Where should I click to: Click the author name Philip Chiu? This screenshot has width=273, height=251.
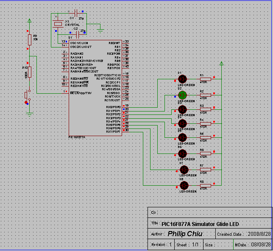coord(185,234)
